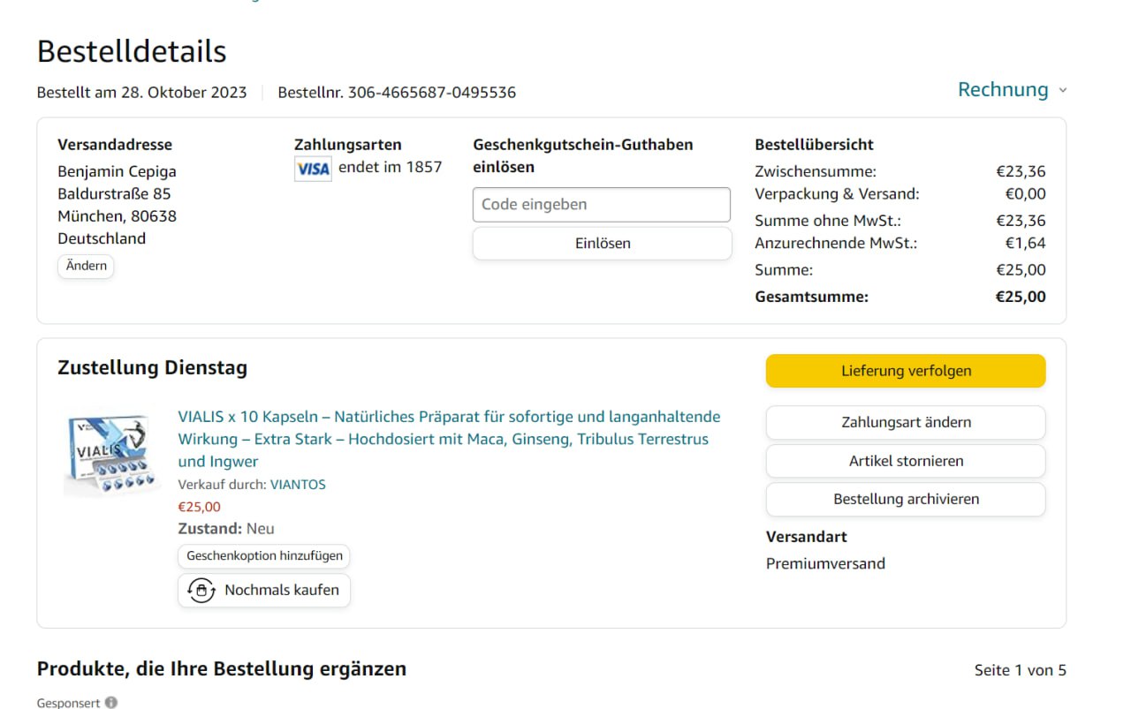
Task: Track the delivery with Lieferung verfolgen
Action: coord(906,371)
